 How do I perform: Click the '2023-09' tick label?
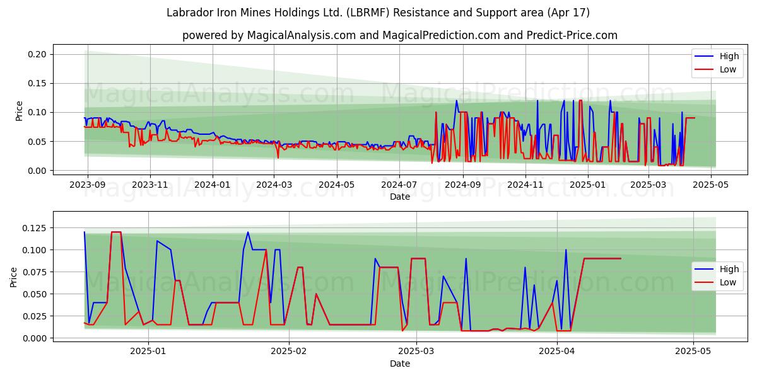[88, 185]
